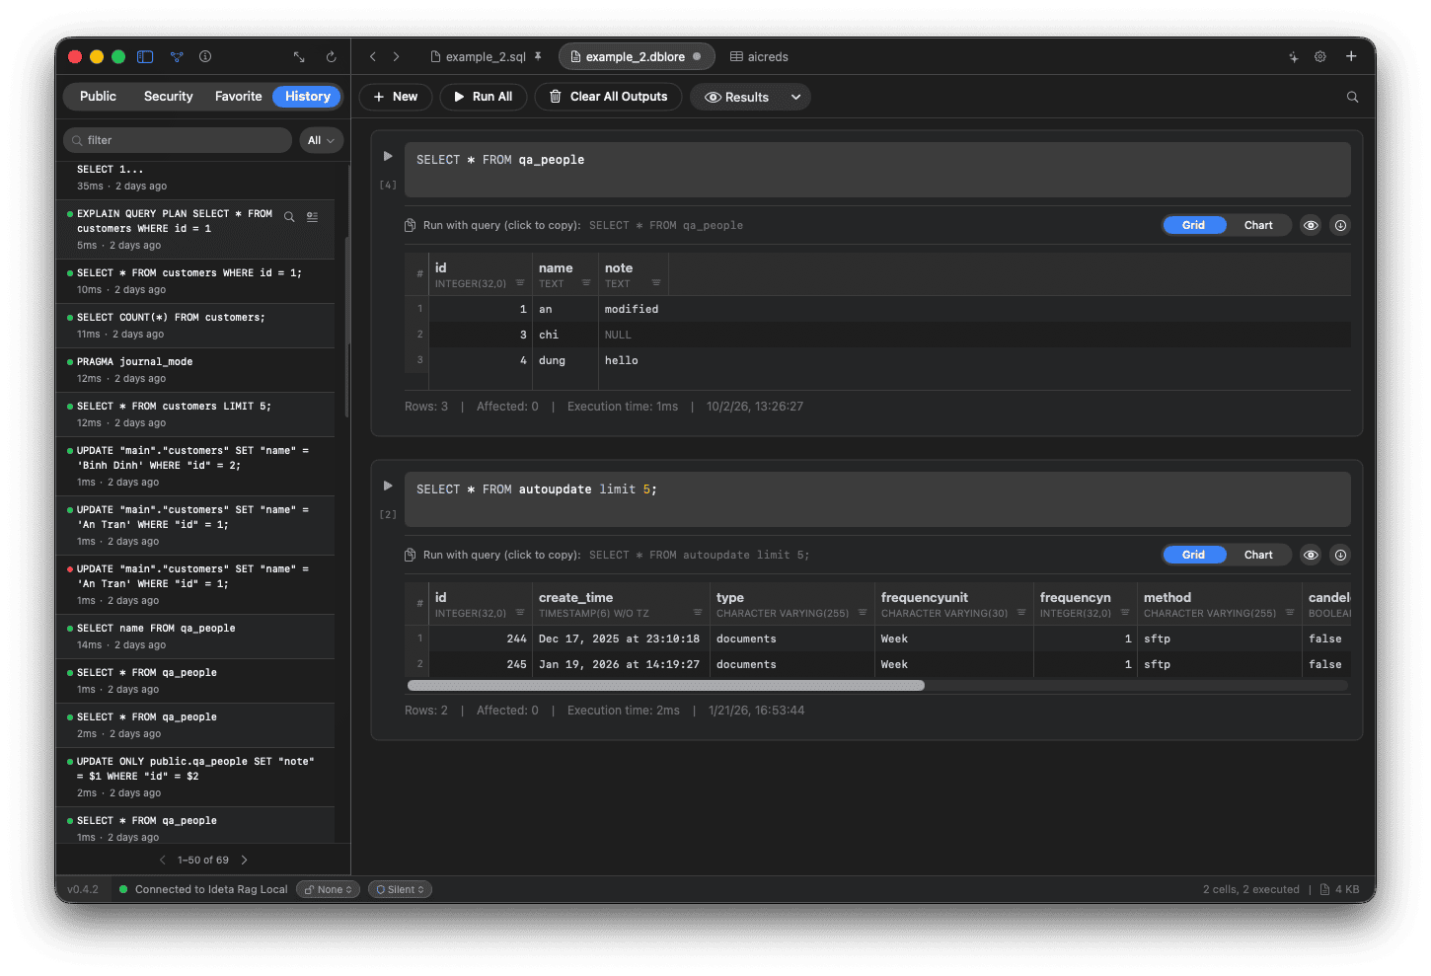Open the All filter dropdown in History
1431x976 pixels.
321,140
